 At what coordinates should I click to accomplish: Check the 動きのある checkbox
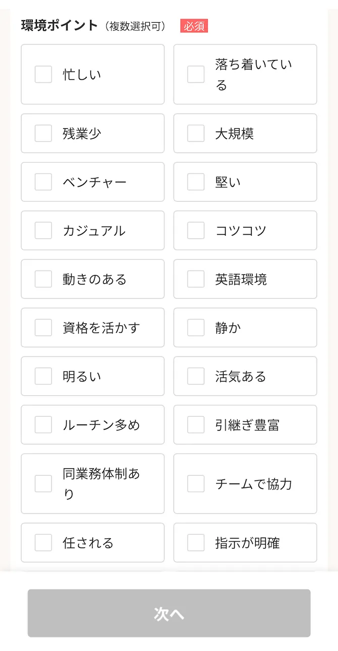43,279
